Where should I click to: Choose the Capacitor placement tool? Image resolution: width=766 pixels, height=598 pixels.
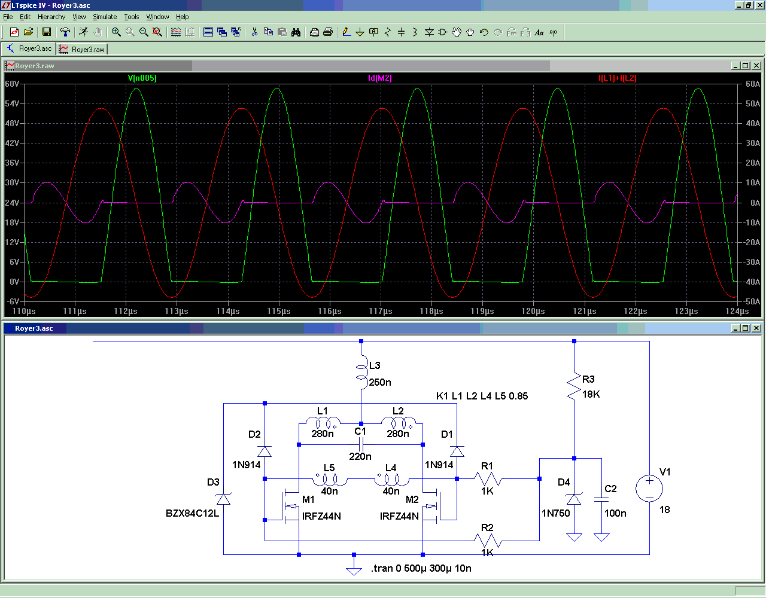(401, 32)
